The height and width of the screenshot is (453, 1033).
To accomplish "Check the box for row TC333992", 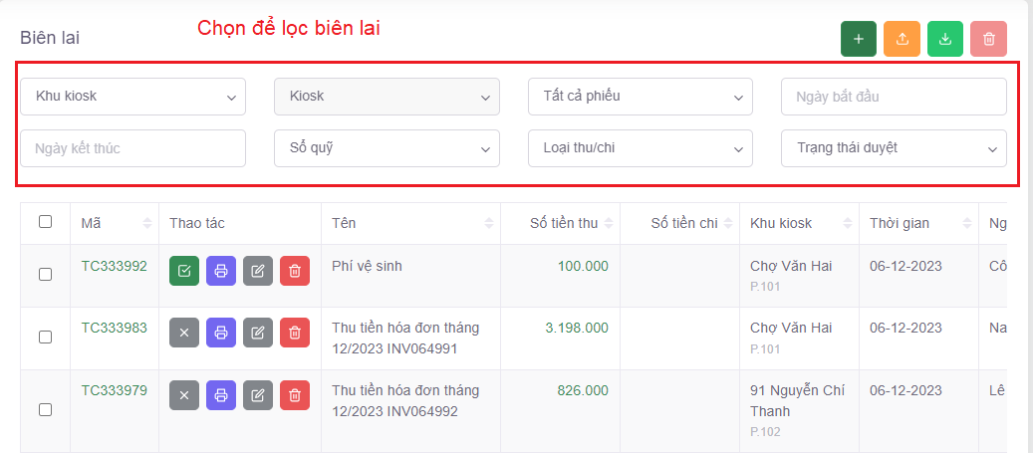I will (x=46, y=274).
